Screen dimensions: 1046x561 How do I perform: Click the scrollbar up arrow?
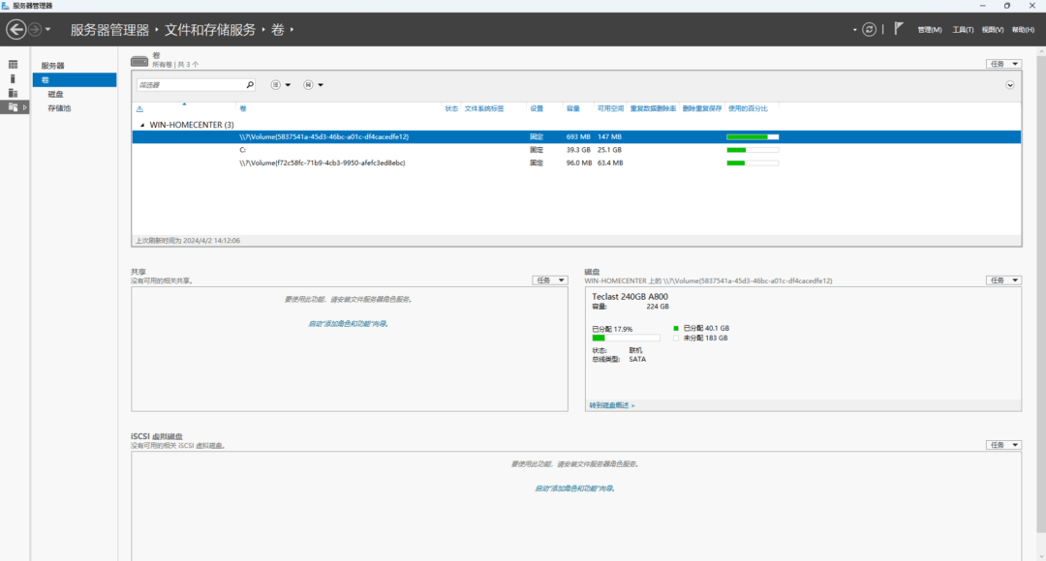click(1040, 51)
